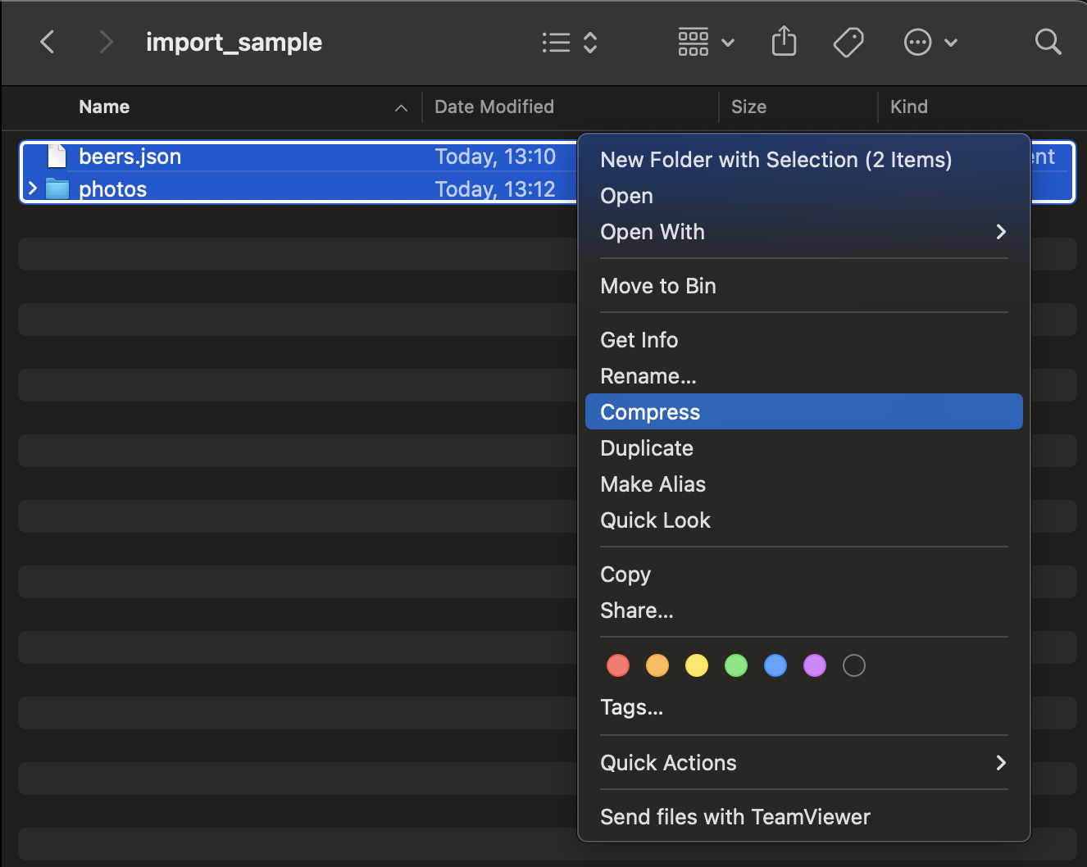Click the tag toolbar icon
Viewport: 1087px width, 867px height.
(x=848, y=42)
